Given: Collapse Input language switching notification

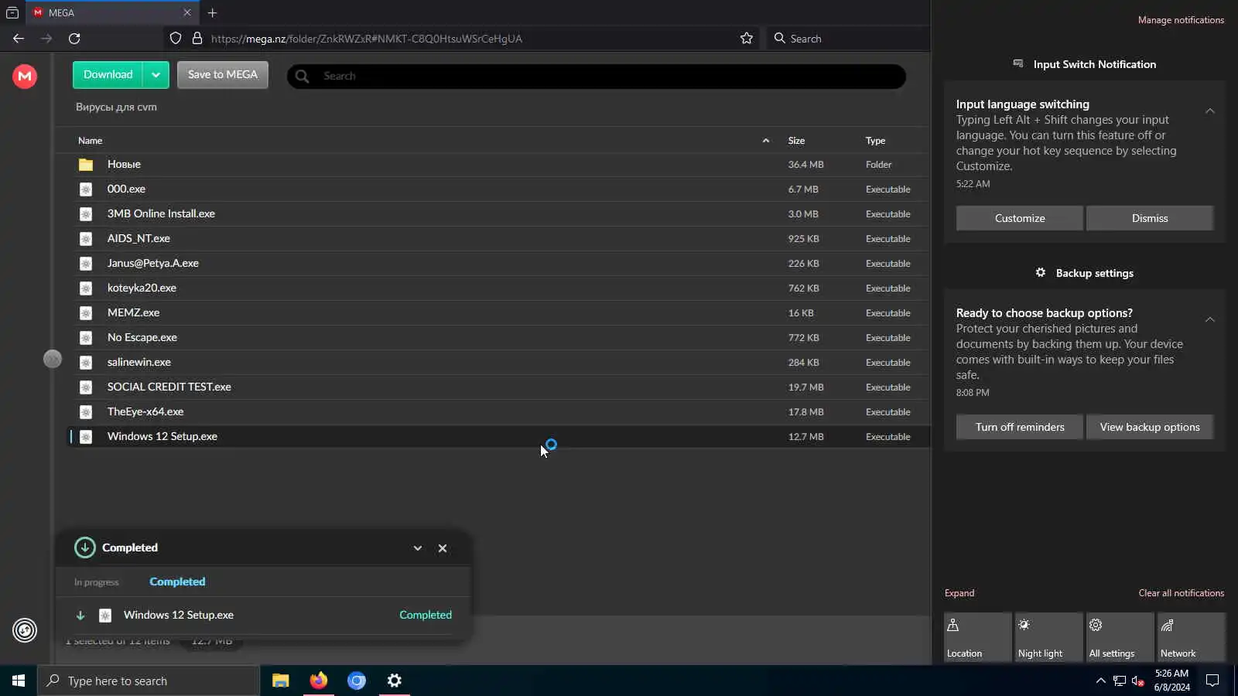Looking at the screenshot, I should pos(1210,111).
